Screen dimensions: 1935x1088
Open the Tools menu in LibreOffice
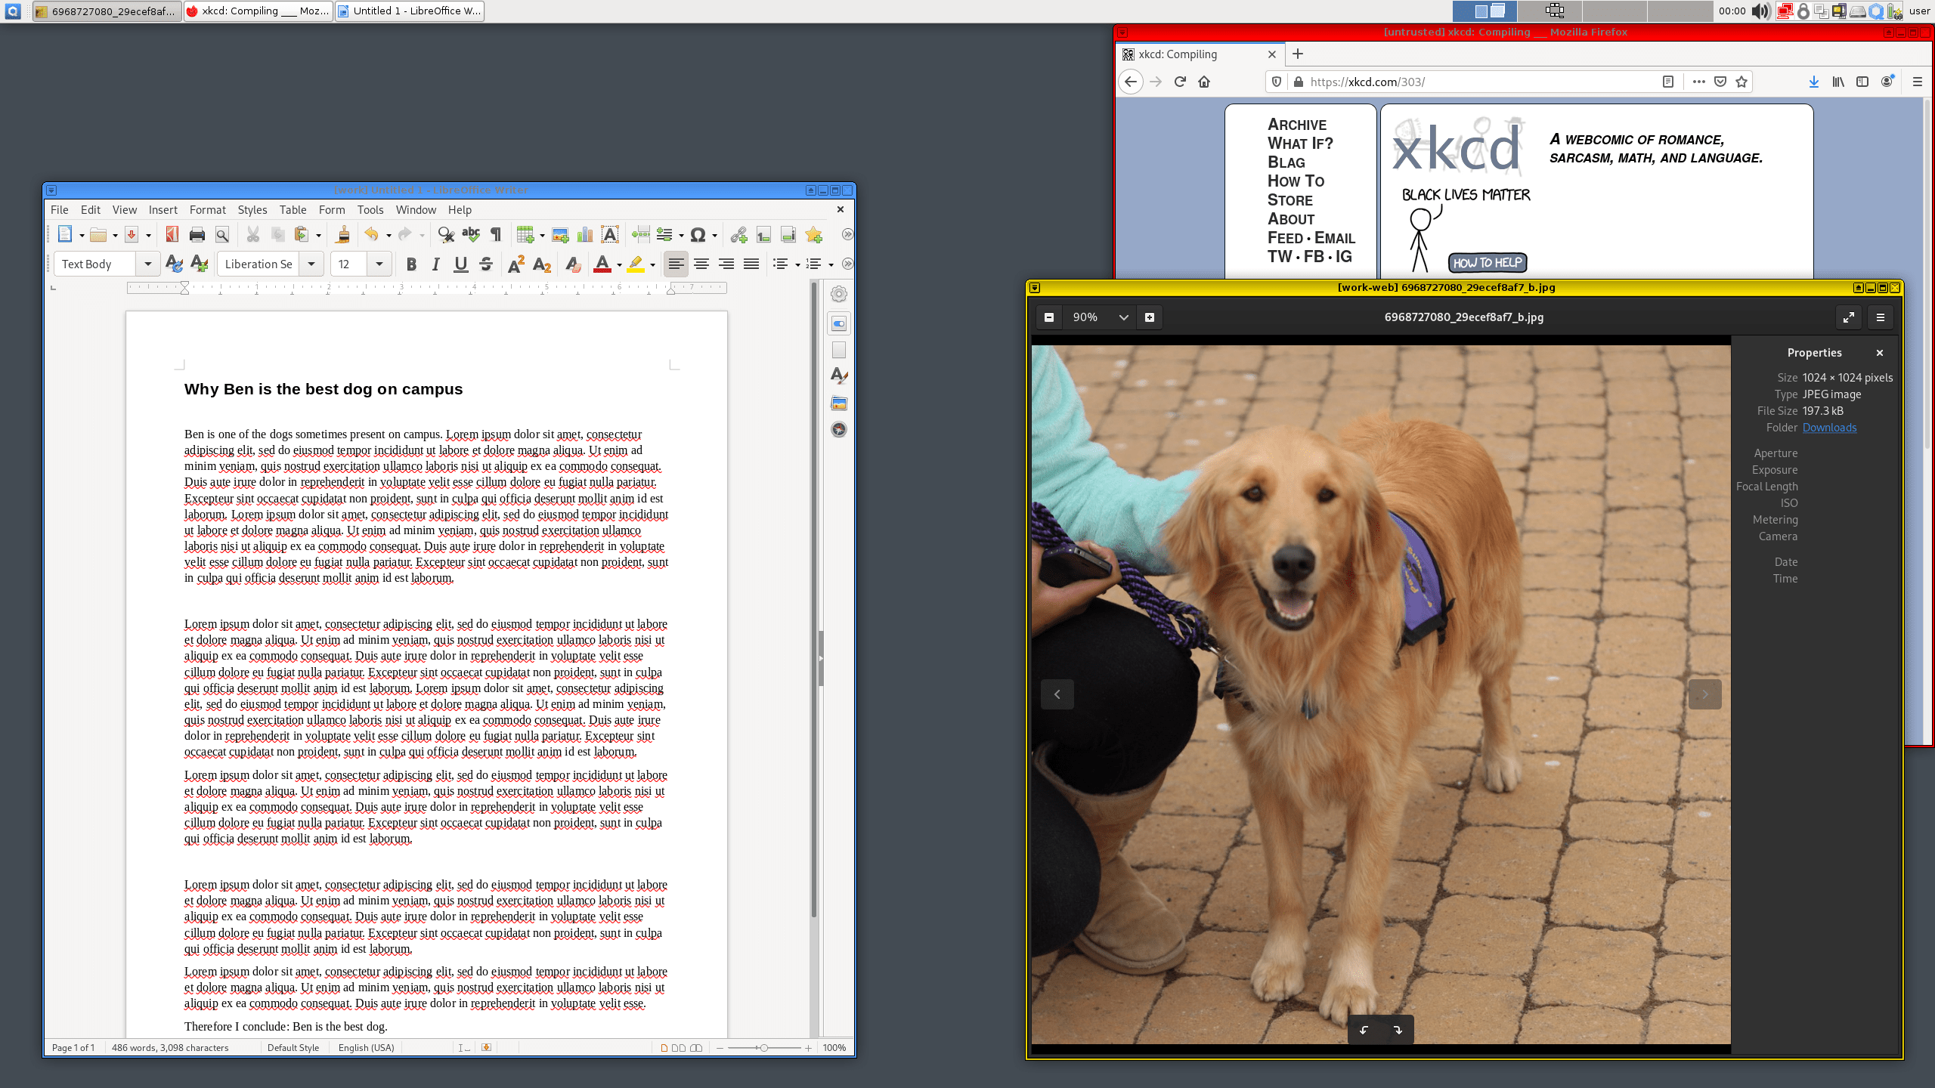click(370, 210)
